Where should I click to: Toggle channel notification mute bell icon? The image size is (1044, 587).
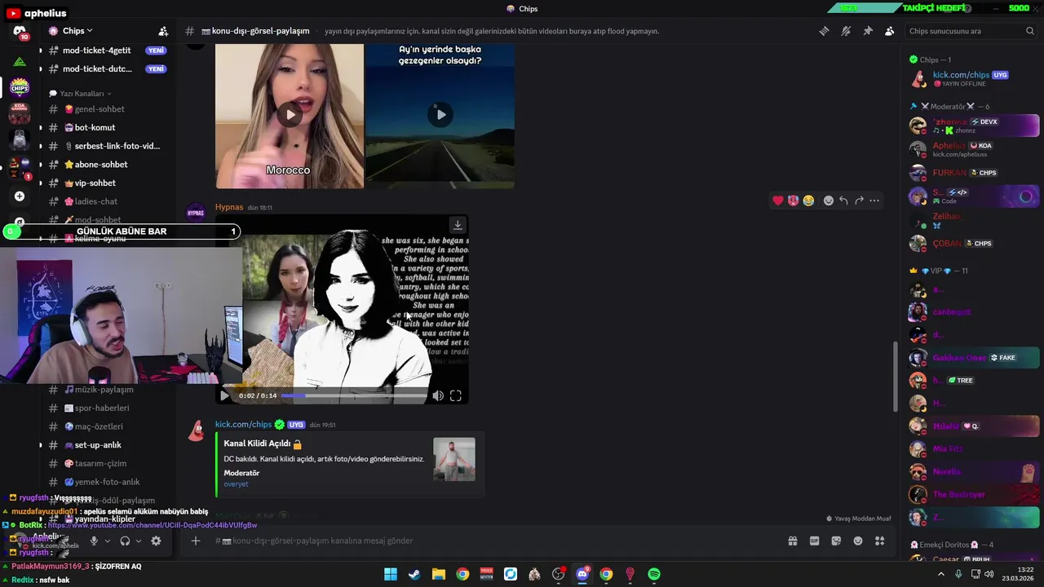(846, 31)
